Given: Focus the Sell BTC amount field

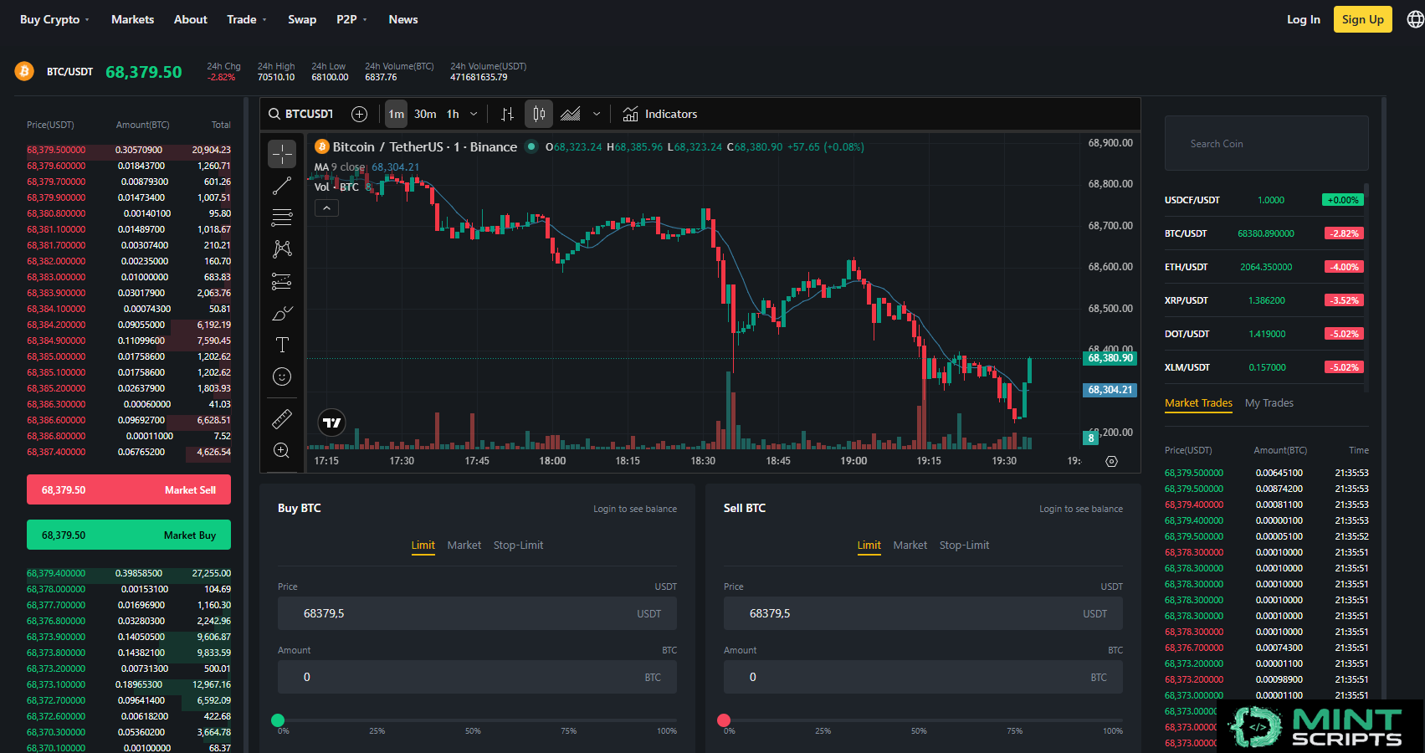Looking at the screenshot, I should point(923,678).
